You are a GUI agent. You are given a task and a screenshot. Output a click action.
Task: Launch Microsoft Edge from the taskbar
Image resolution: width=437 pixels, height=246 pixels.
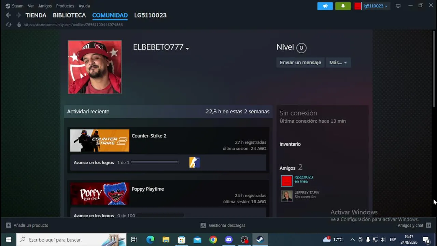click(x=150, y=240)
